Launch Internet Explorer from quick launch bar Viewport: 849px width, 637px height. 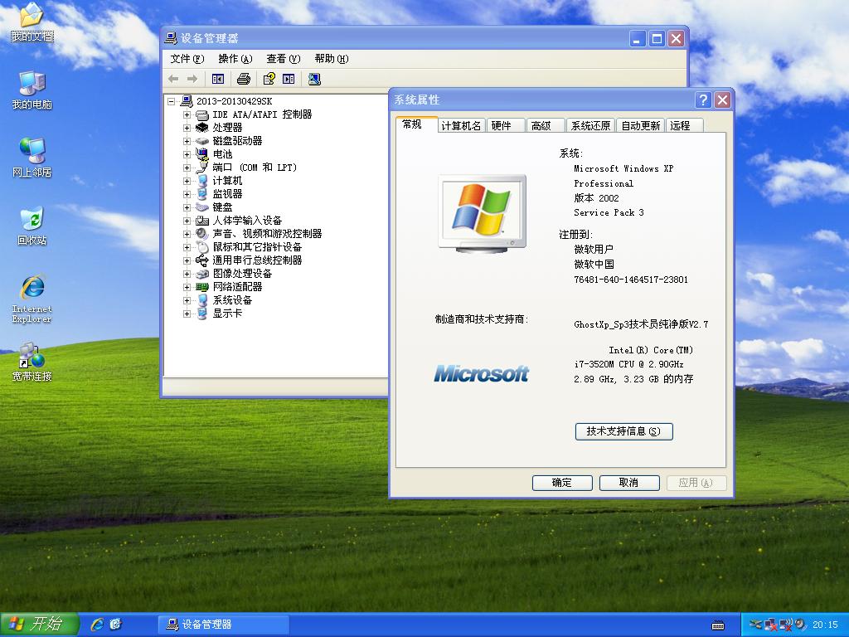pos(98,625)
